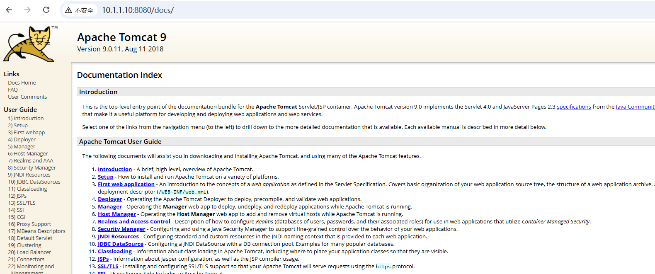This screenshot has width=655, height=274.
Task: Open sidebar item 7) Realms and AAA
Action: pyautogui.click(x=31, y=161)
